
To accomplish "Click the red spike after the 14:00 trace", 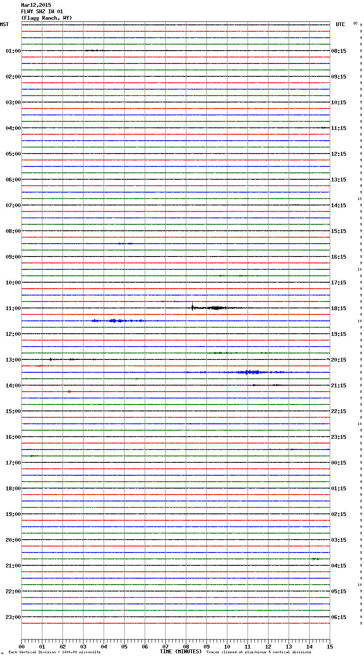I will (x=69, y=392).
